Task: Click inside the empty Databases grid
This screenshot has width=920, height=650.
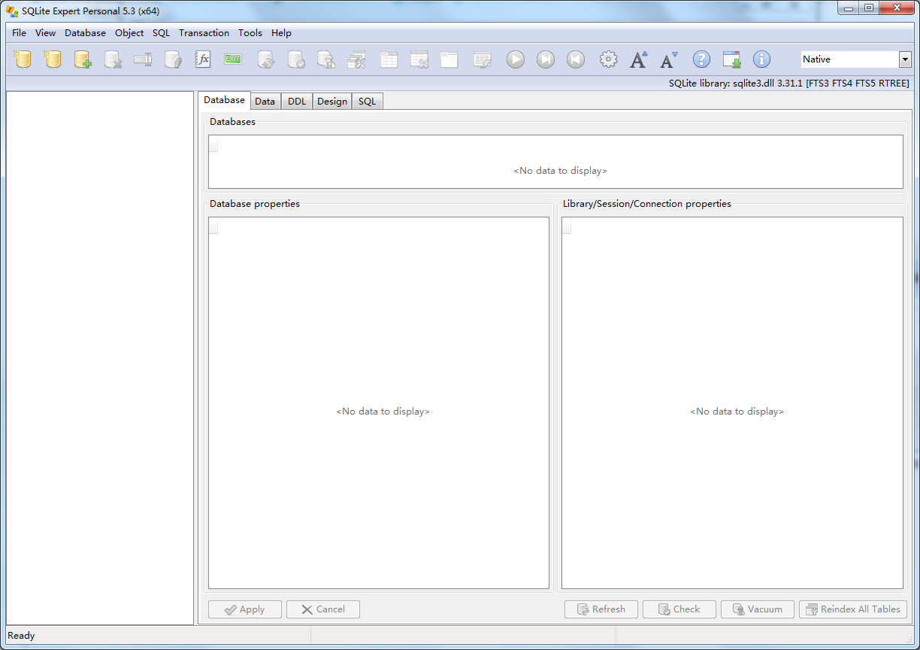Action: (560, 162)
